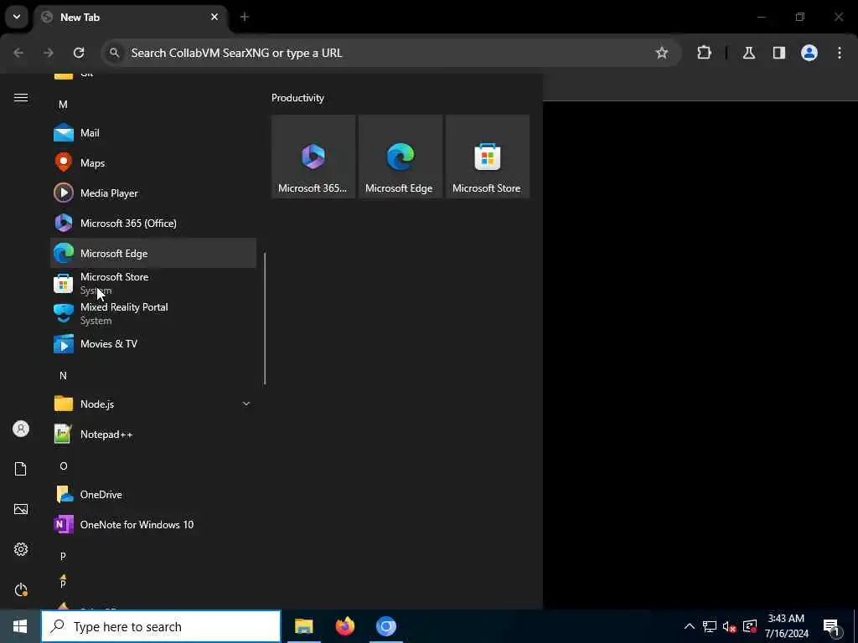Open Microsoft Edge in the app list
Viewport: 858px width, 643px height.
point(153,253)
